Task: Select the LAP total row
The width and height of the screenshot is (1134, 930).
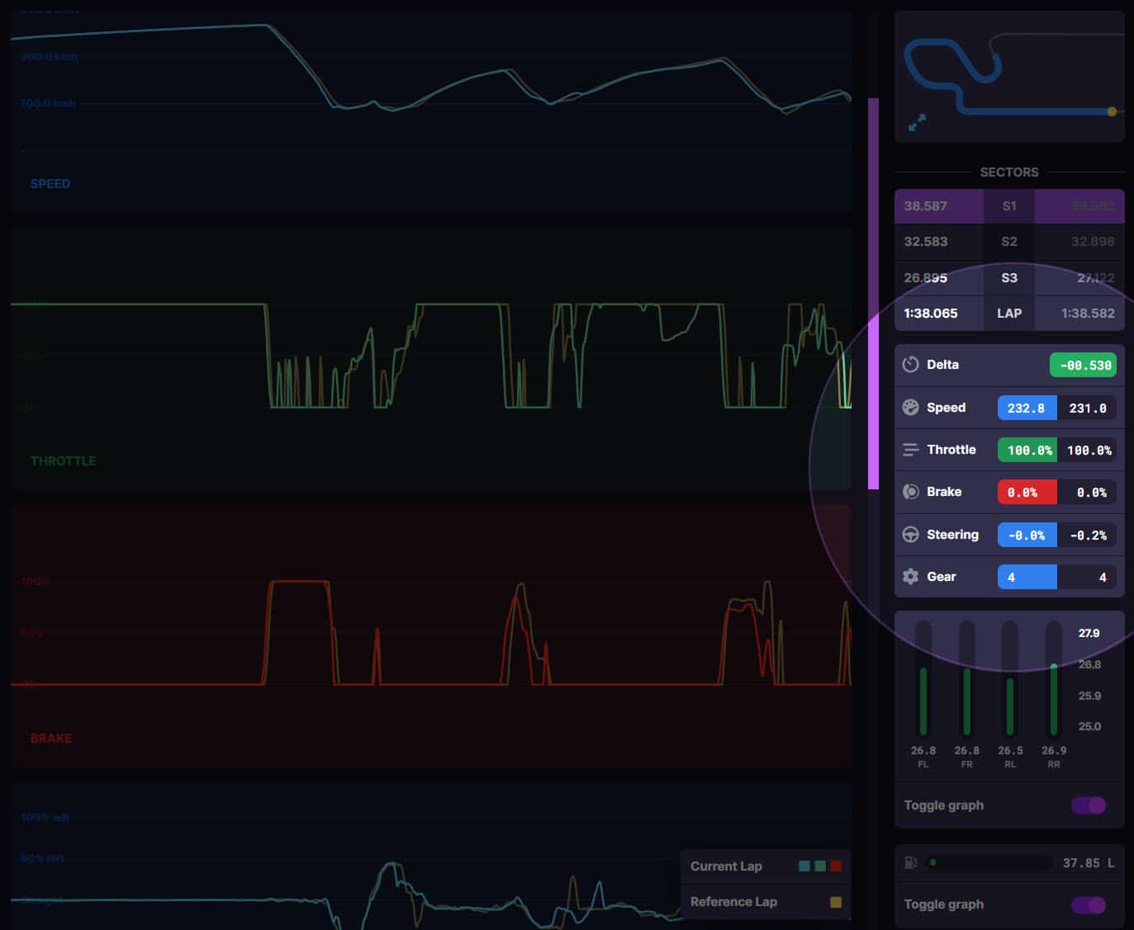Action: point(1009,314)
